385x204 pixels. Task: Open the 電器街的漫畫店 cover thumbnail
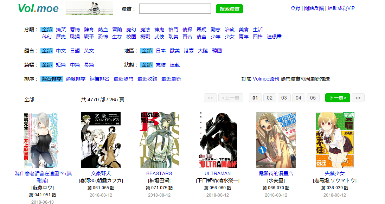tap(276, 140)
